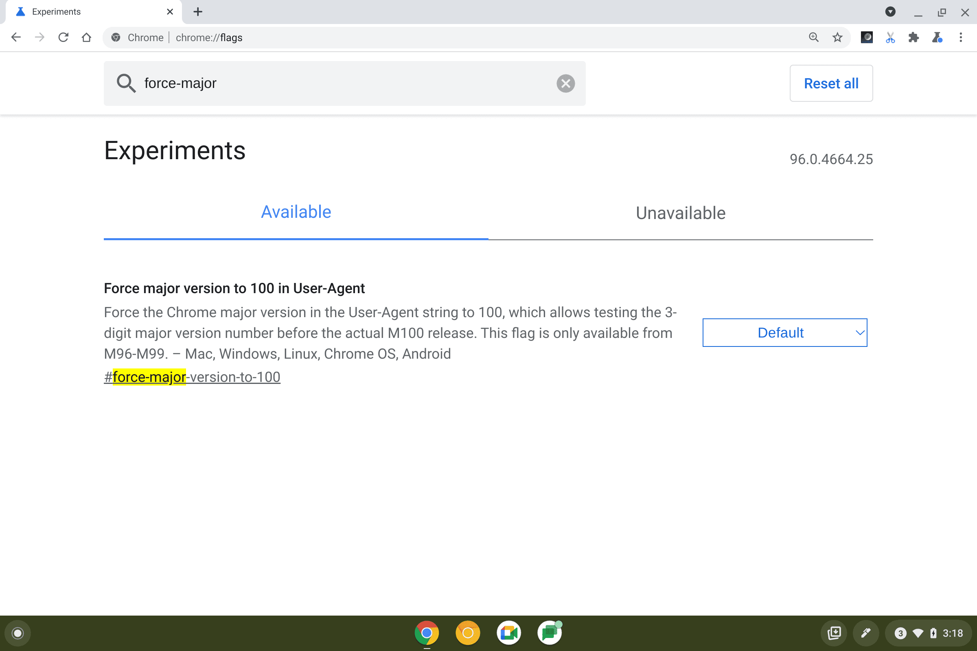Click the Default dropdown for force-major flag
This screenshot has width=977, height=651.
(784, 332)
